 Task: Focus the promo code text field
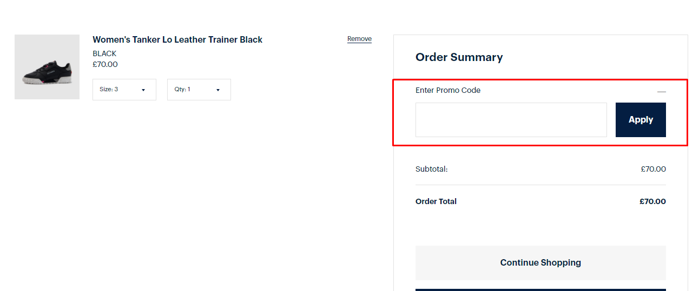pos(511,120)
